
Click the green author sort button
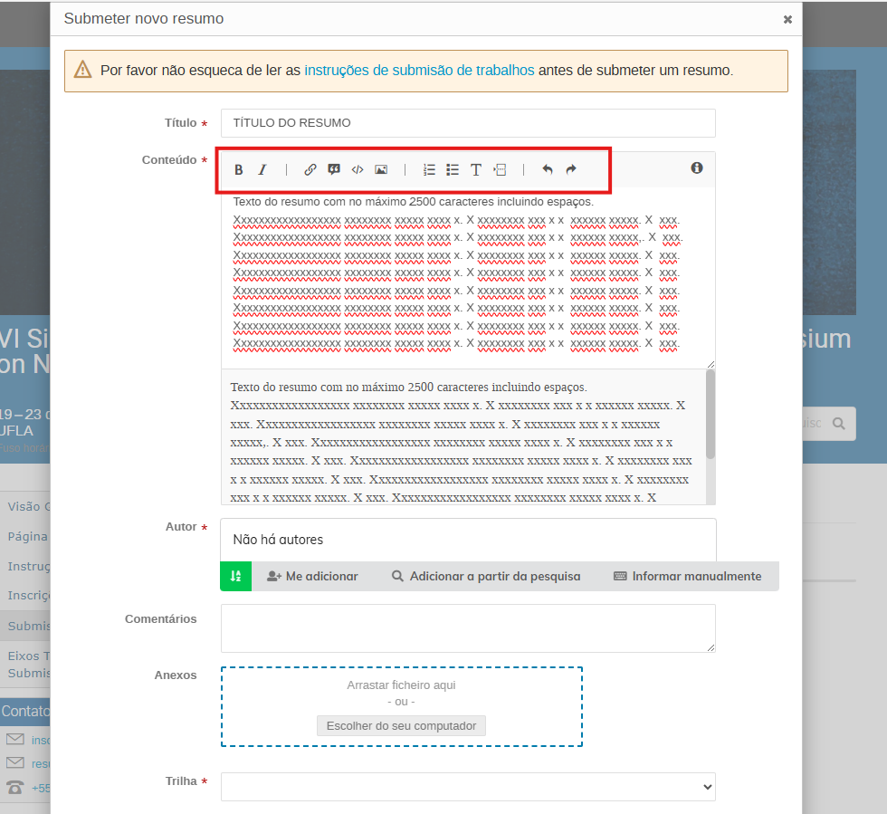(x=235, y=576)
